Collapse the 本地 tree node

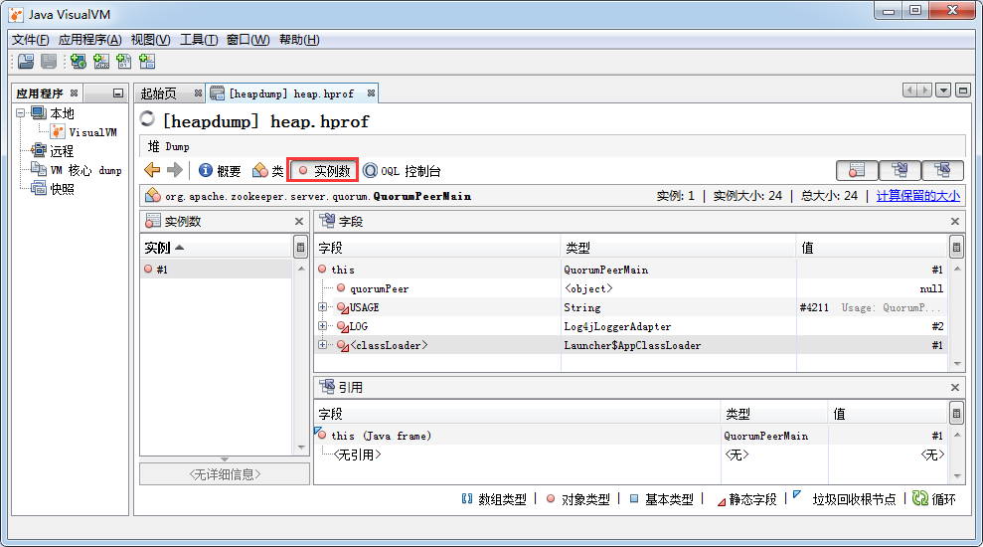pyautogui.click(x=21, y=113)
